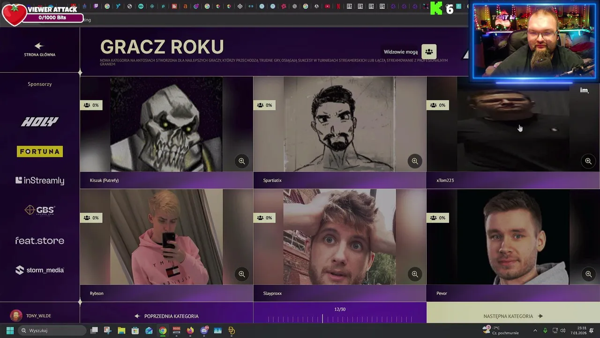Pick the Rybson mirror selfie card
600x338 pixels.
point(166,237)
